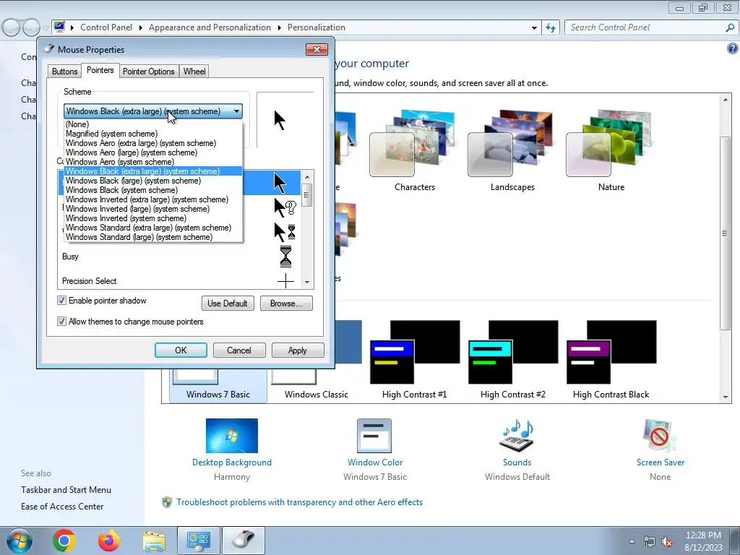Toggle Enable pointer shadow checkbox
The height and width of the screenshot is (555, 740).
click(x=61, y=301)
